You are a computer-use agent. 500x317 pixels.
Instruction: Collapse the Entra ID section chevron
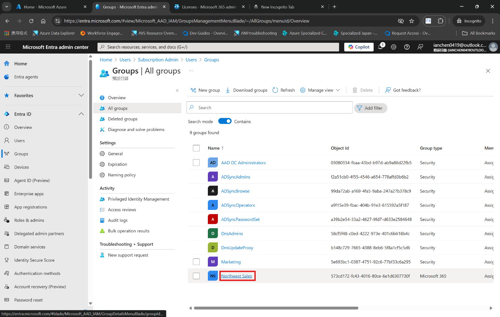click(81, 114)
